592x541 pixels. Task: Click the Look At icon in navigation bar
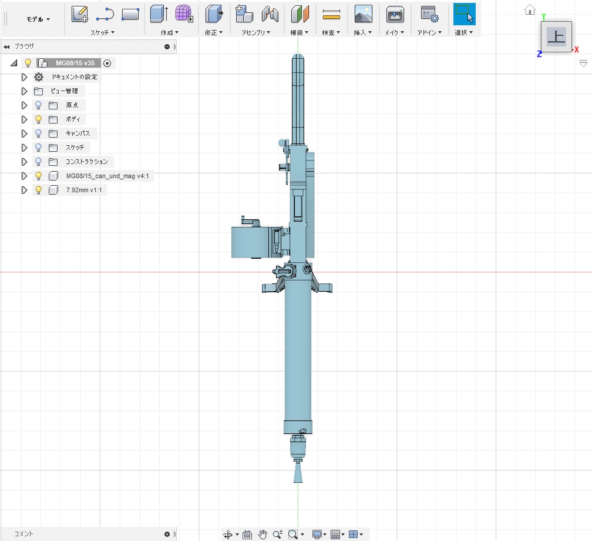[247, 534]
